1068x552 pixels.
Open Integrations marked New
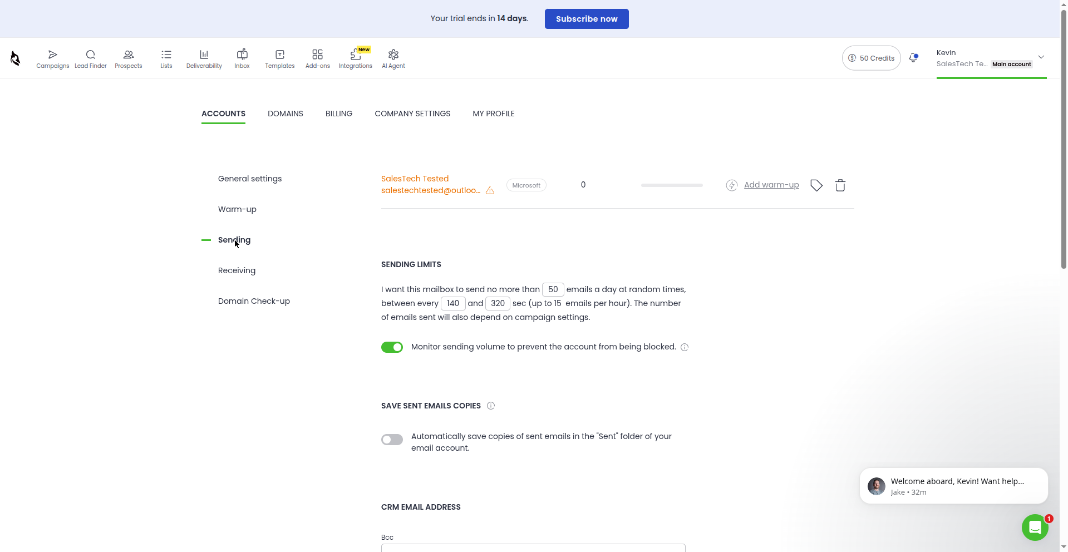356,58
